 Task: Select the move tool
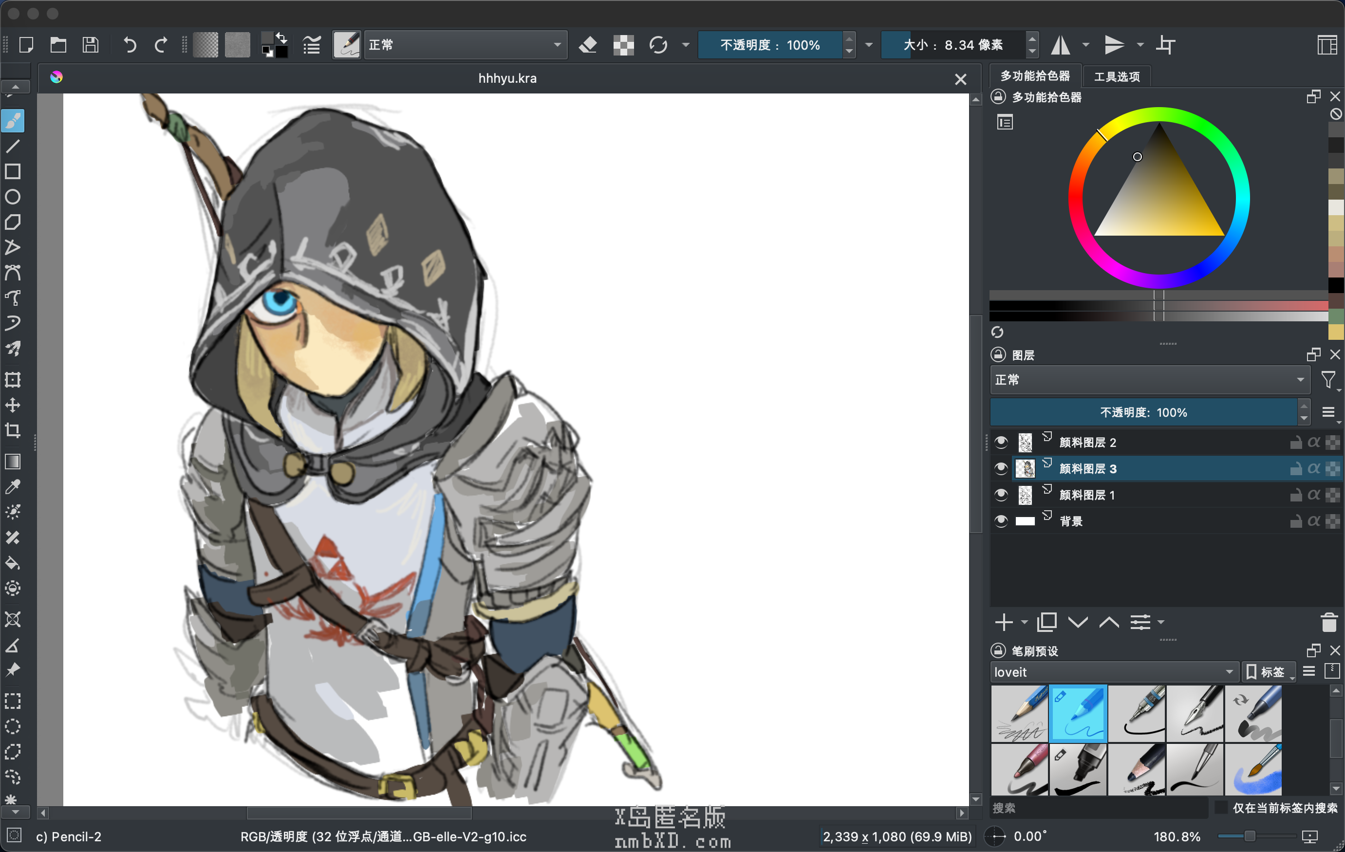(x=13, y=406)
